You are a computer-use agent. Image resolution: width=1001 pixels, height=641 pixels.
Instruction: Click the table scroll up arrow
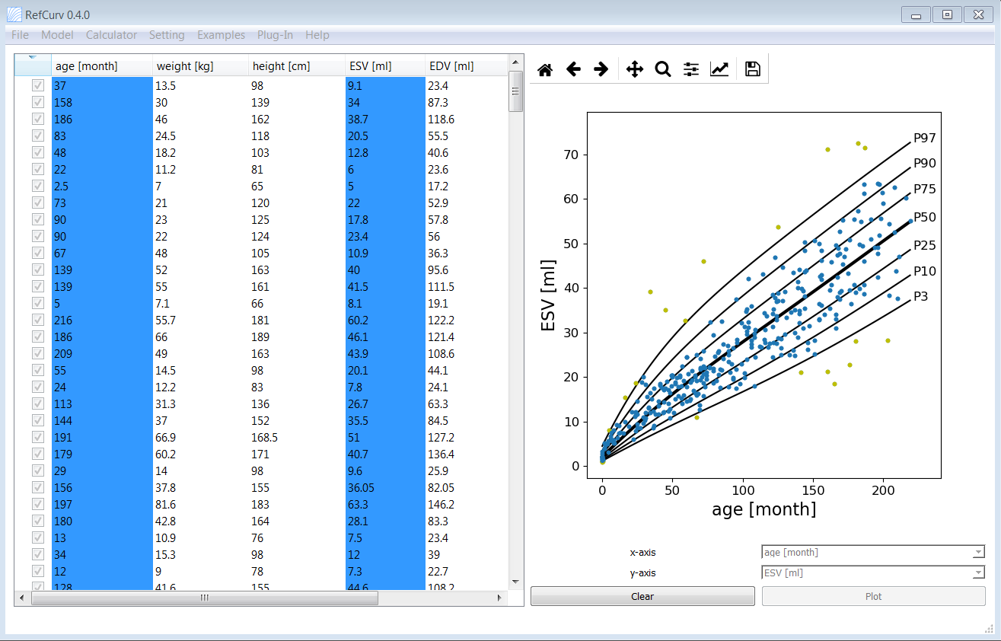point(515,62)
